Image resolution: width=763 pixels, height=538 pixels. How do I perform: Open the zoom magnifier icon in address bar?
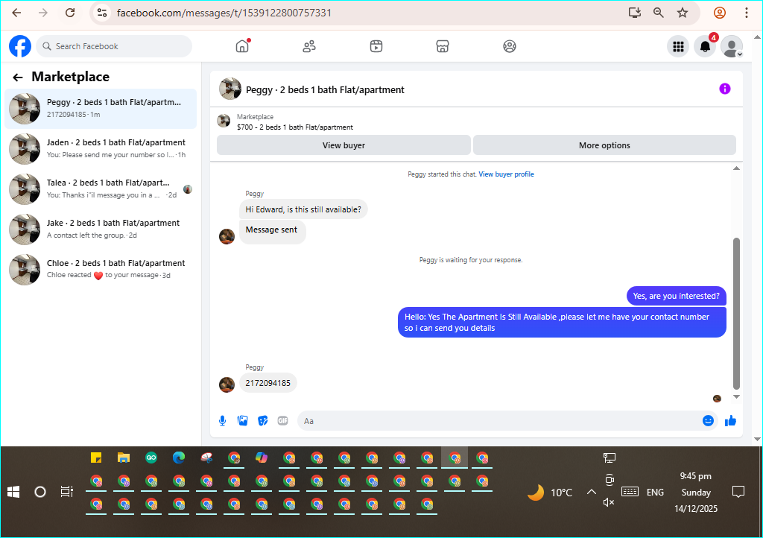click(x=659, y=13)
